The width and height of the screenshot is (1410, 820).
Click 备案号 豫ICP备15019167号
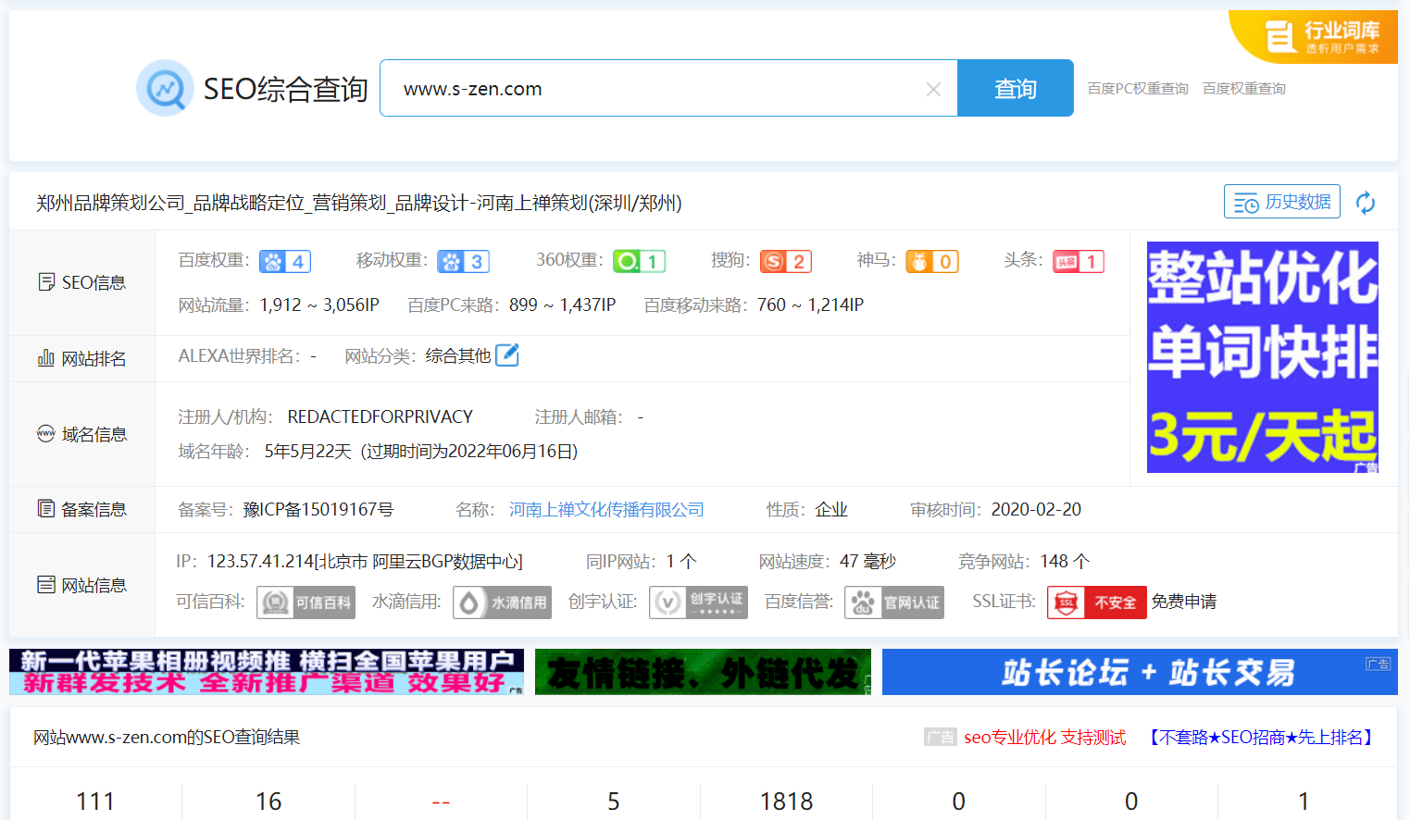click(318, 510)
